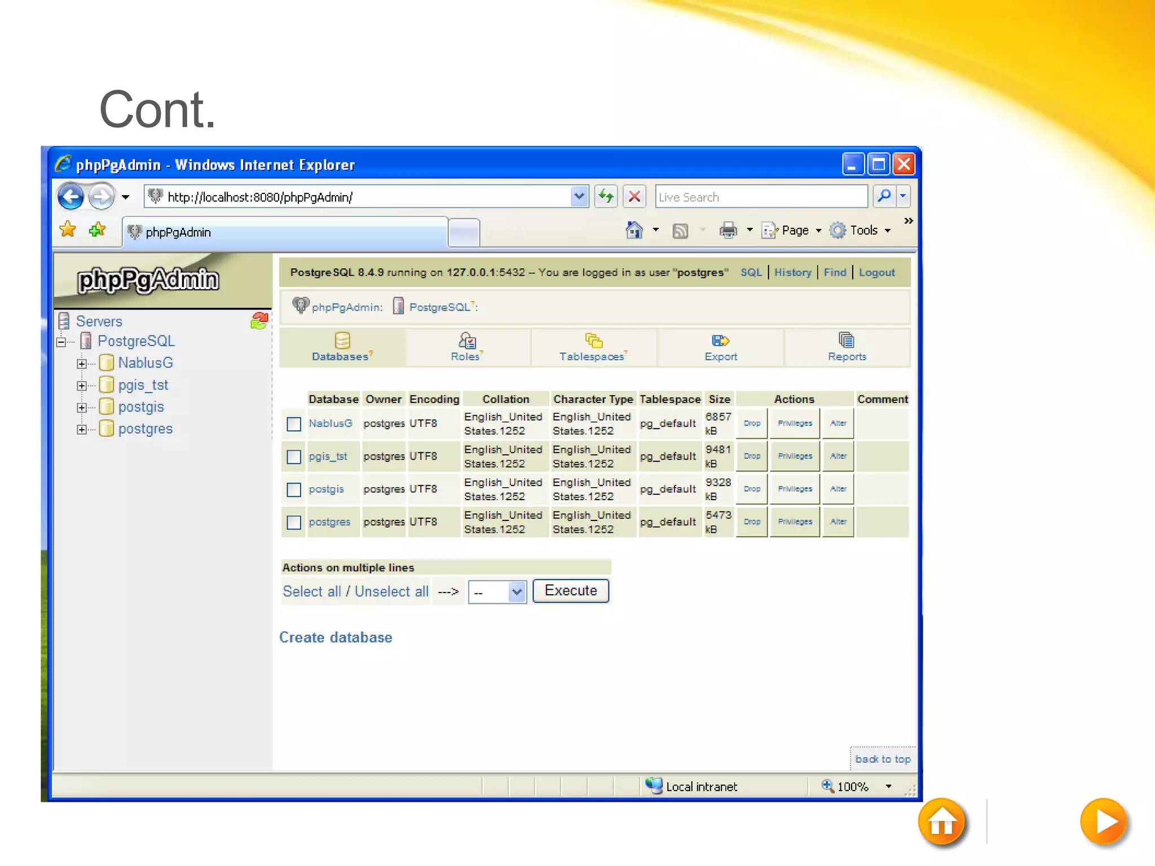
Task: Click the tree refresh icon beside Servers
Action: tap(259, 321)
